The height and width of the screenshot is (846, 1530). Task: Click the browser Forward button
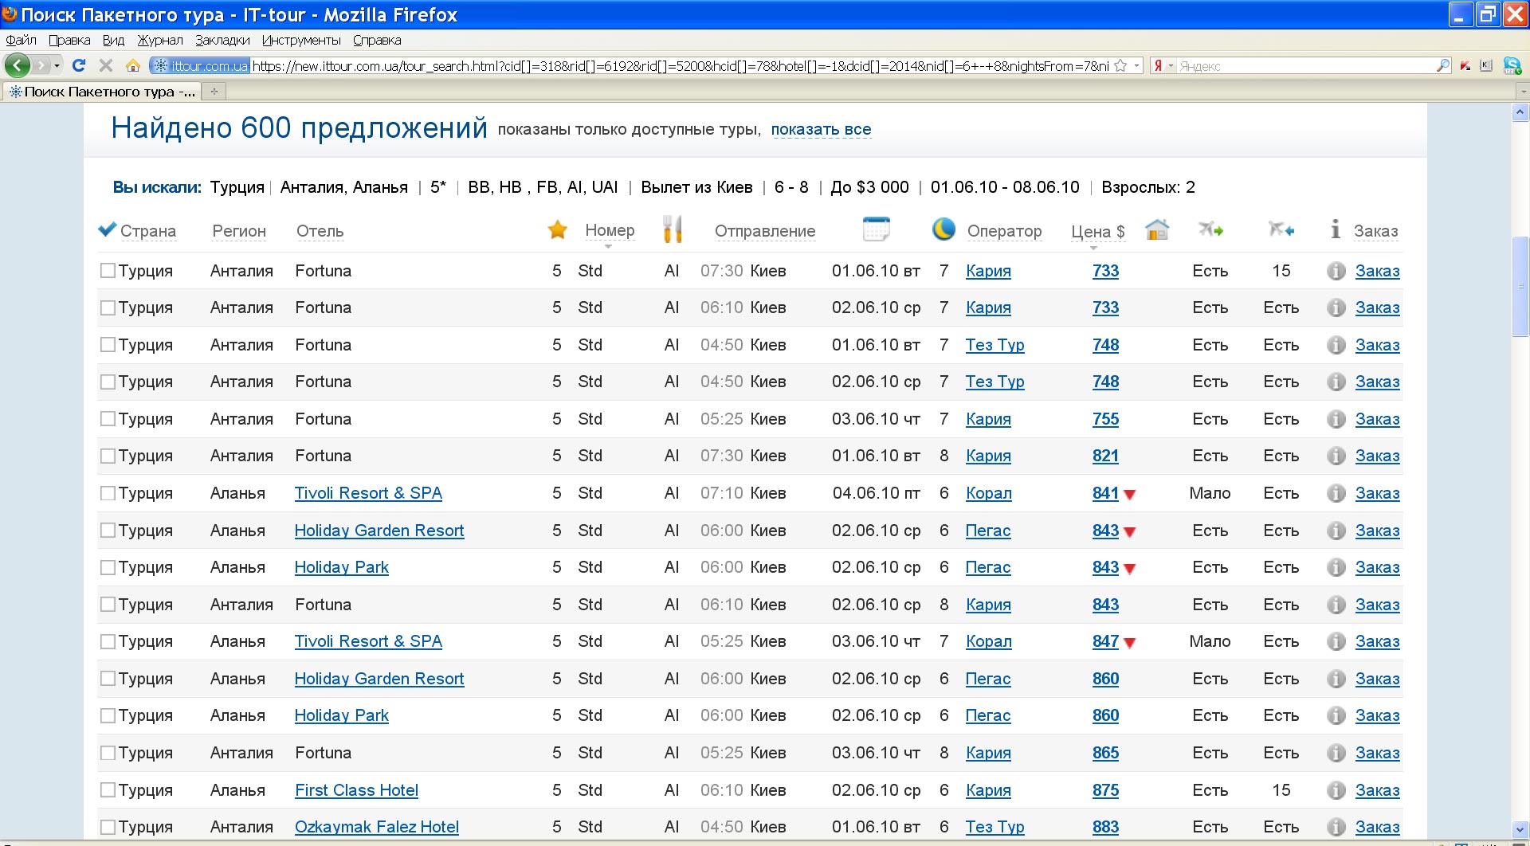[x=41, y=65]
